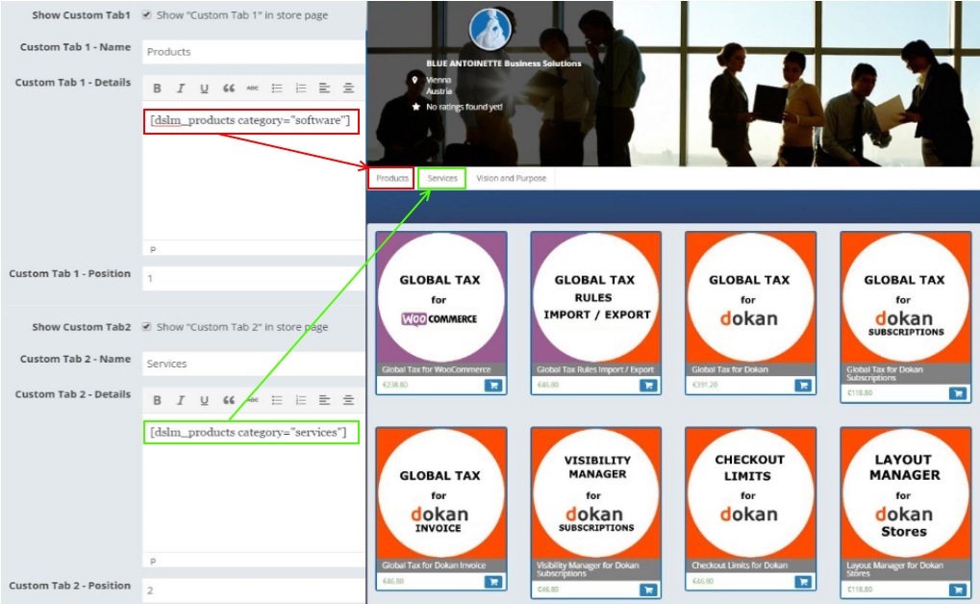Center text in Custom Tab 1 Details editor
The width and height of the screenshot is (980, 604).
[x=349, y=88]
